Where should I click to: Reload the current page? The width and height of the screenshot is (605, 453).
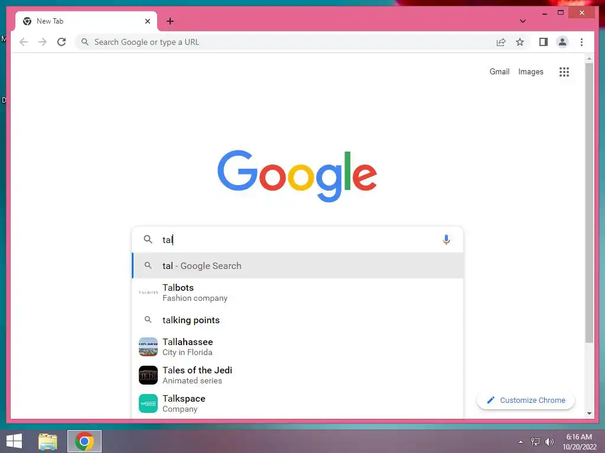coord(61,42)
